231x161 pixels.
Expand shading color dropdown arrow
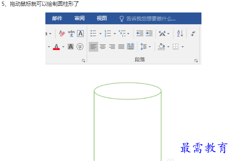pos(168,47)
